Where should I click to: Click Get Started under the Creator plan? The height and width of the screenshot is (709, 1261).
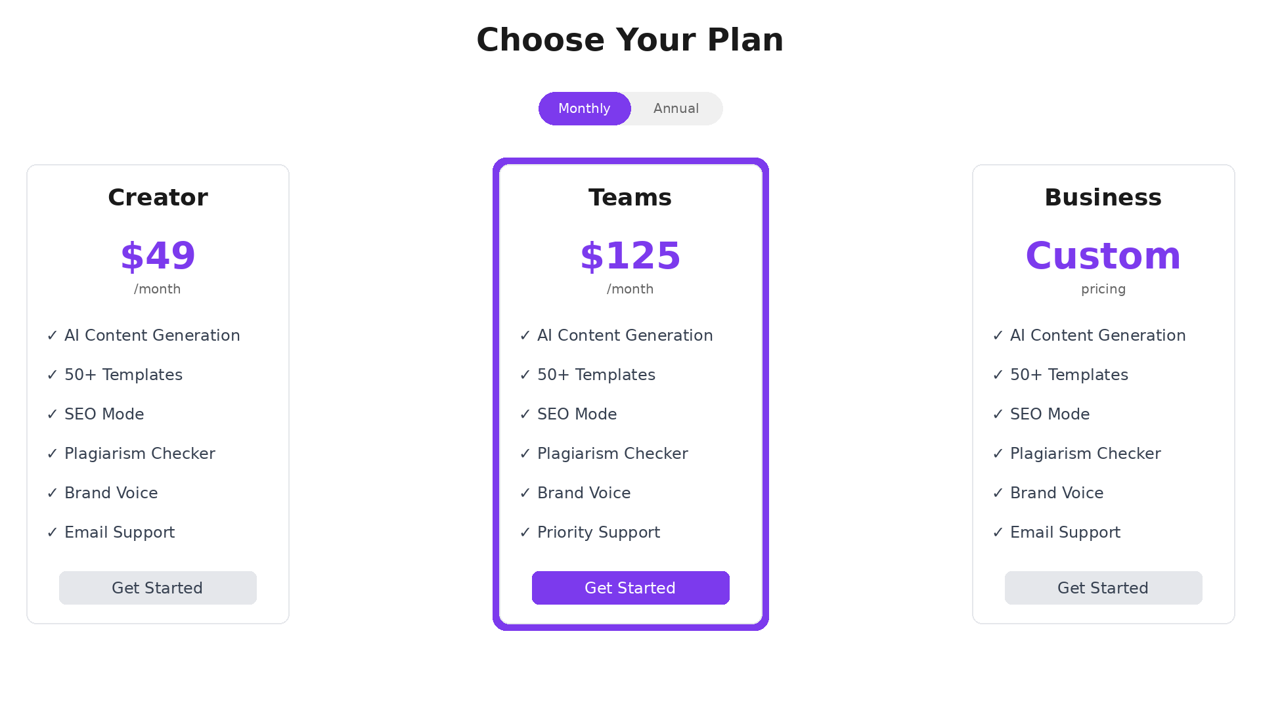pos(158,588)
